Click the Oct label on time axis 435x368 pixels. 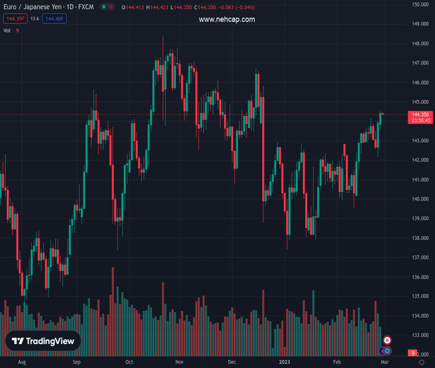click(x=129, y=362)
